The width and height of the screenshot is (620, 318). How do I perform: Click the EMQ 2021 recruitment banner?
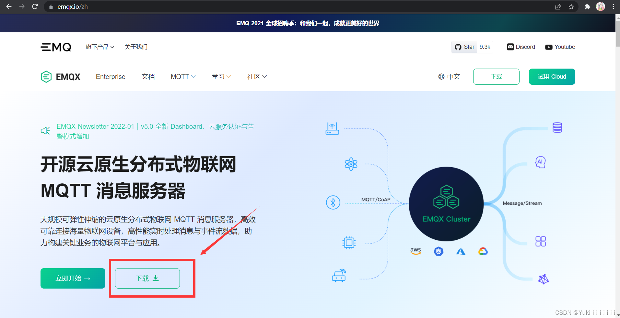pos(308,23)
